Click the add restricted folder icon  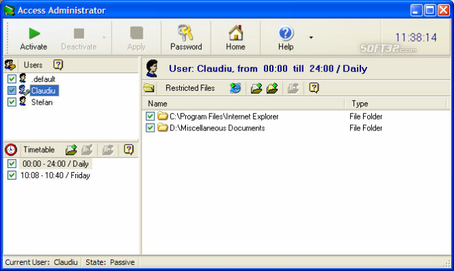[272, 87]
